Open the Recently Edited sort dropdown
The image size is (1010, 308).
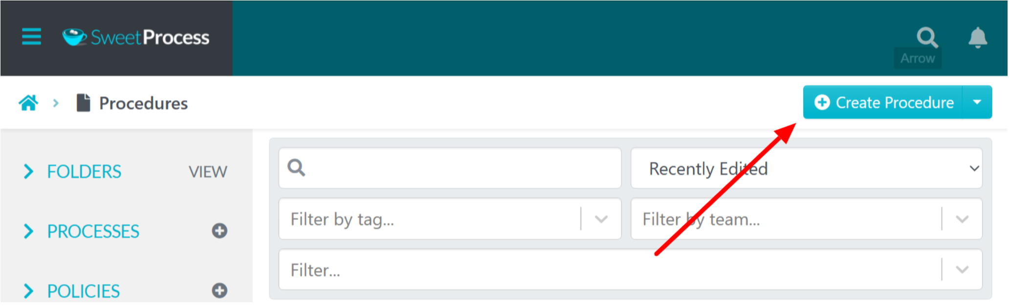[x=975, y=168]
